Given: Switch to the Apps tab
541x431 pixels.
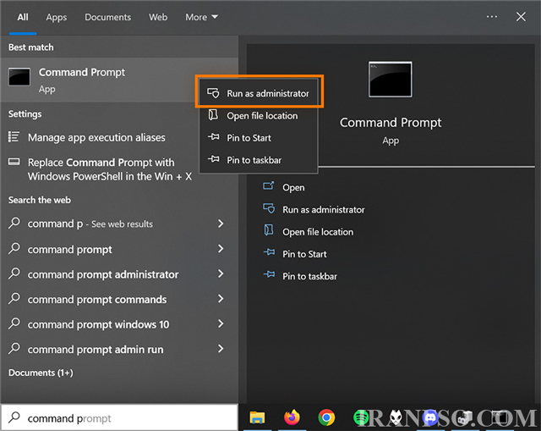Looking at the screenshot, I should coord(57,17).
